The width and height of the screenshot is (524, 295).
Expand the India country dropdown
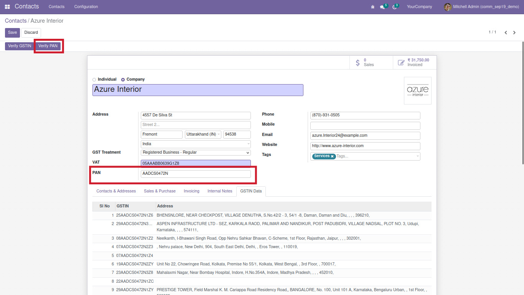(x=196, y=144)
